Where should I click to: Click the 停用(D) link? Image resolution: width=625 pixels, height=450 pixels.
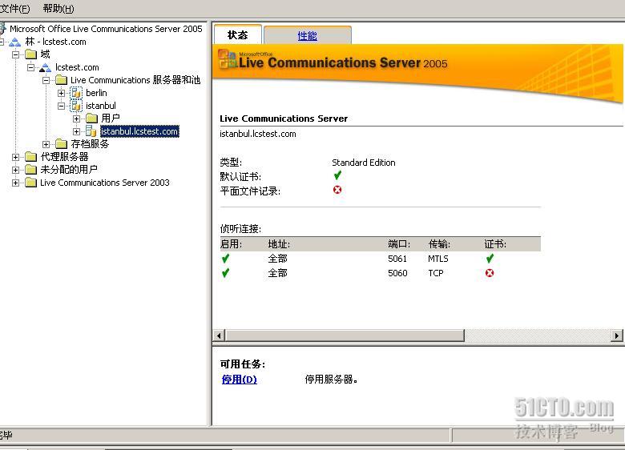[239, 379]
